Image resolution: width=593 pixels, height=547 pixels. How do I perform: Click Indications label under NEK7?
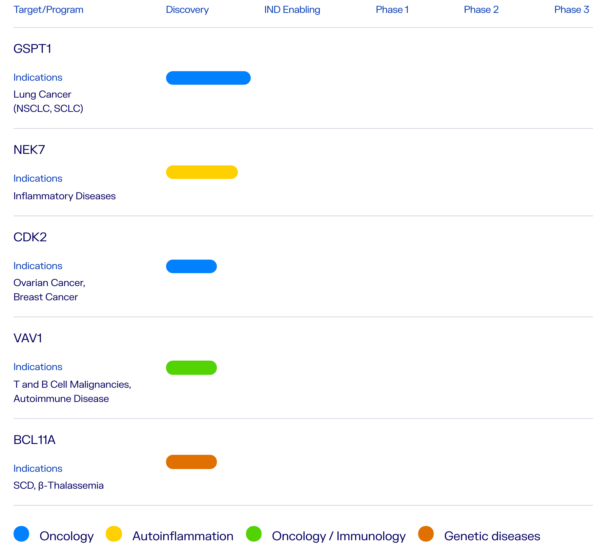click(38, 179)
